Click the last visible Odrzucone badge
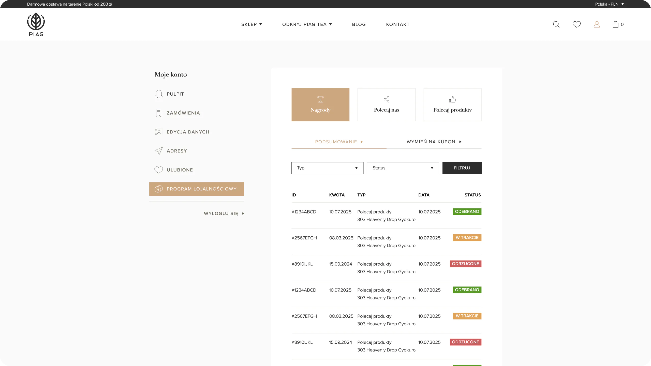 [466, 342]
